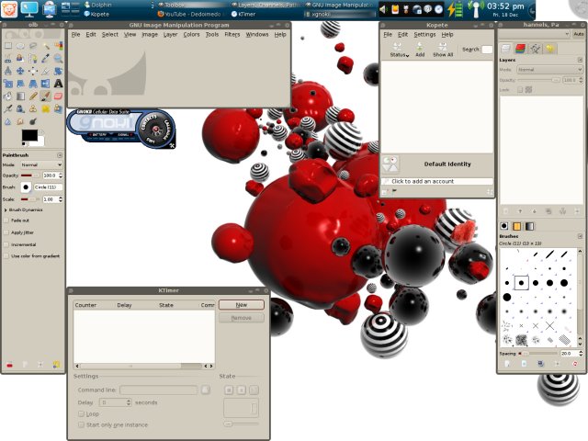Click the KTimer Command line field
This screenshot has height=441, width=588.
[x=159, y=390]
